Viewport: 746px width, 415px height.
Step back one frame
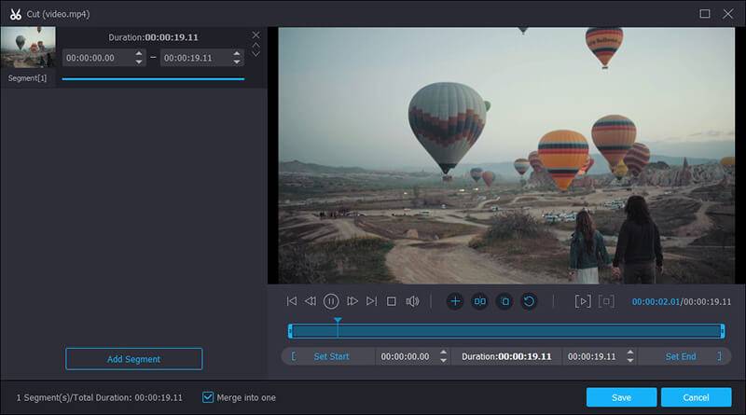point(311,301)
